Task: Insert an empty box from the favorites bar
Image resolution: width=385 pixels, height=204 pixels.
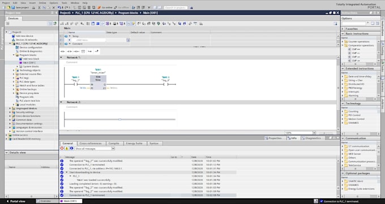Action: pyautogui.click(x=83, y=51)
